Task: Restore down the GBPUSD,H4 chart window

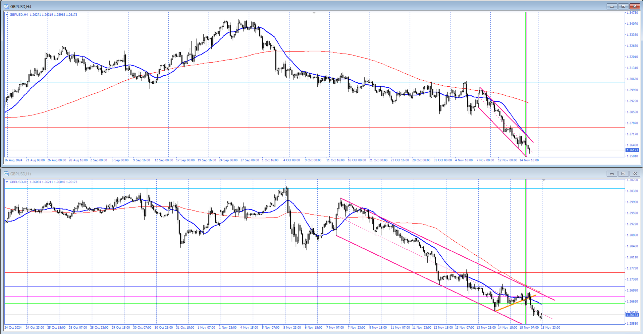Action: click(x=623, y=6)
